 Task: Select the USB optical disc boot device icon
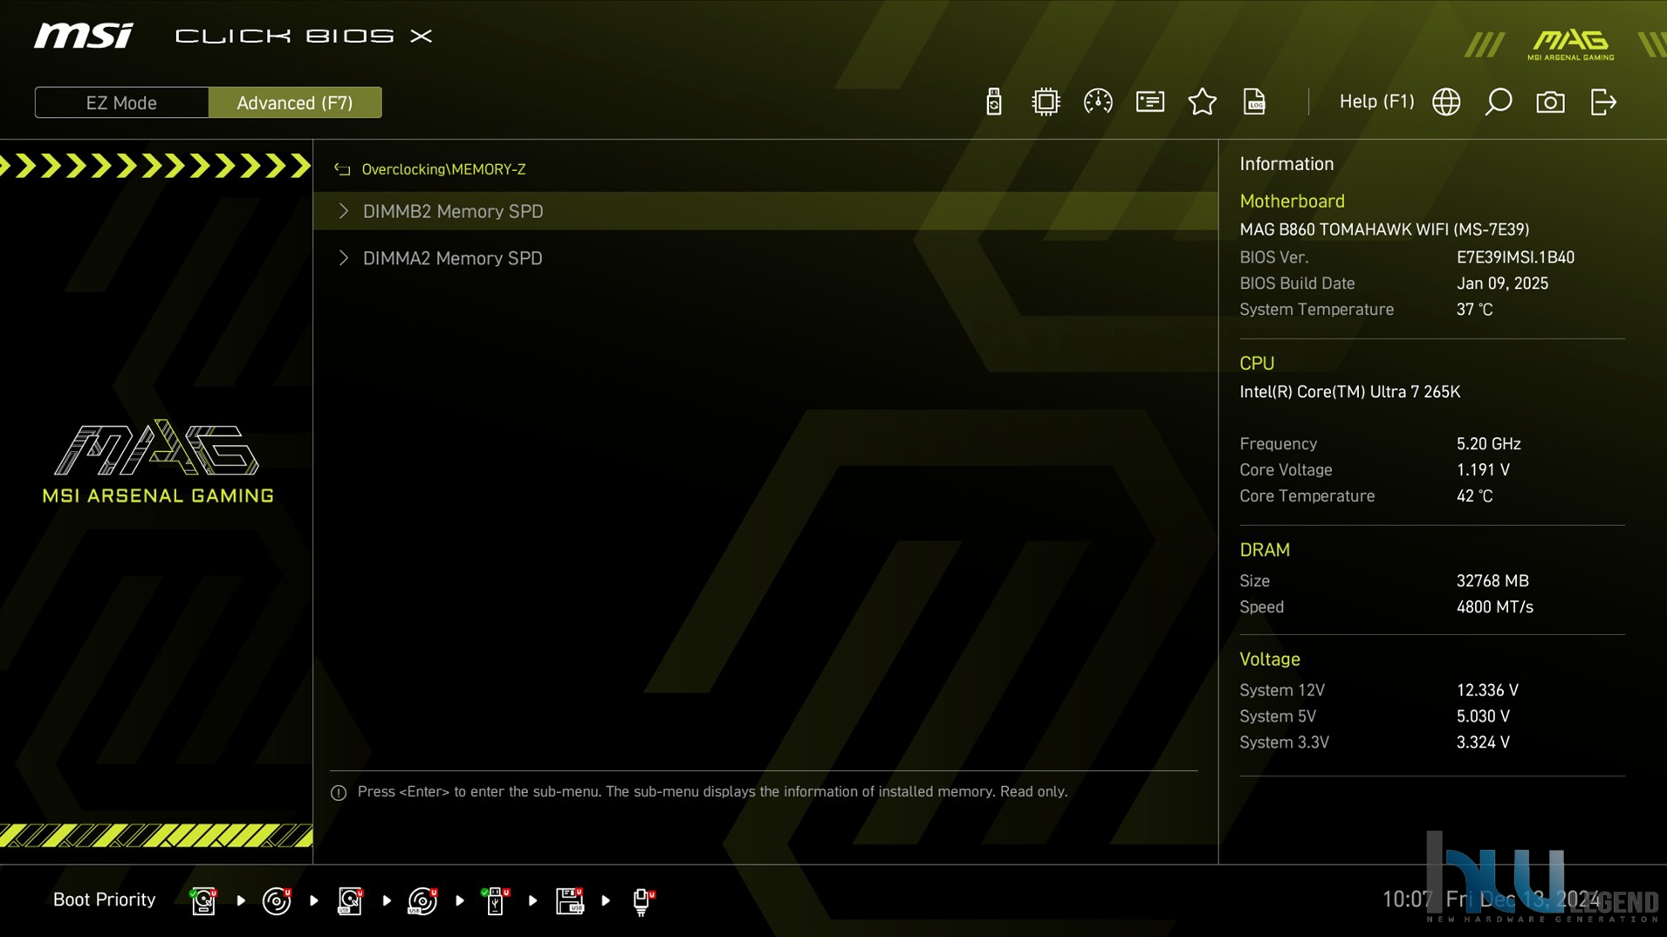pyautogui.click(x=422, y=900)
